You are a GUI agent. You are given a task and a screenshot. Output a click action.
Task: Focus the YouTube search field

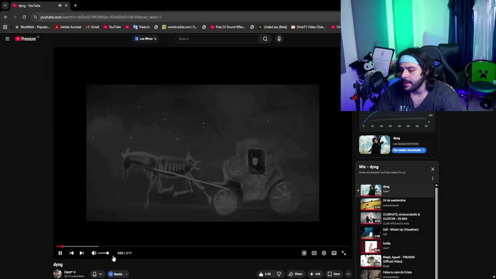pyautogui.click(x=217, y=39)
